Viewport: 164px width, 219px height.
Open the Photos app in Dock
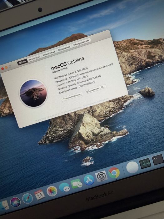pyautogui.click(x=52, y=191)
